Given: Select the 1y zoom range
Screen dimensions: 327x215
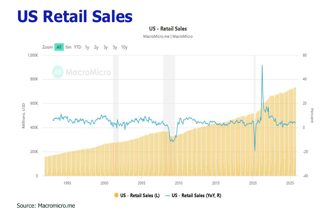Looking at the screenshot, I should 87,47.
